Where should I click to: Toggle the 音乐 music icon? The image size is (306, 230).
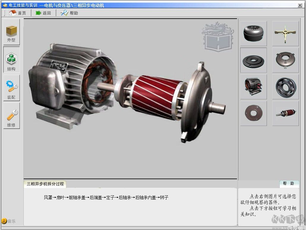[x=4, y=221]
